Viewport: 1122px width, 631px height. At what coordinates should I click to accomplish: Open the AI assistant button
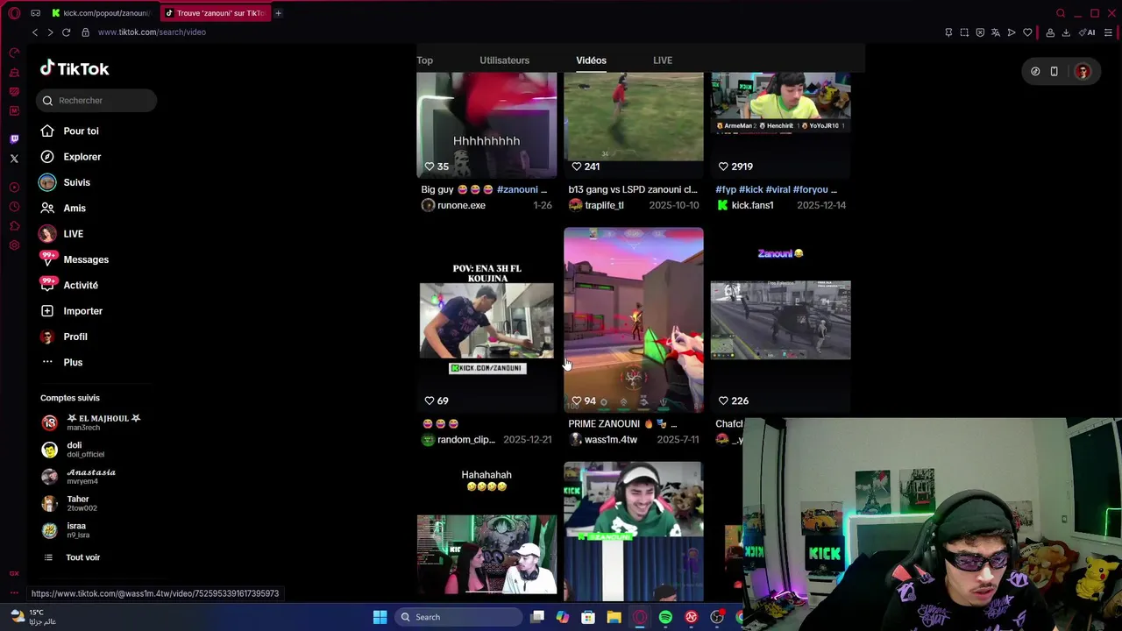pyautogui.click(x=1088, y=32)
